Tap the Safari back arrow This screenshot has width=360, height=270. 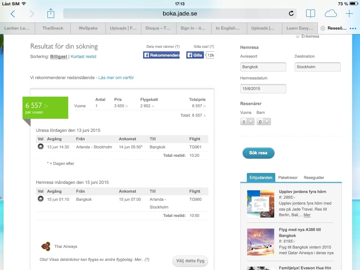click(13, 14)
